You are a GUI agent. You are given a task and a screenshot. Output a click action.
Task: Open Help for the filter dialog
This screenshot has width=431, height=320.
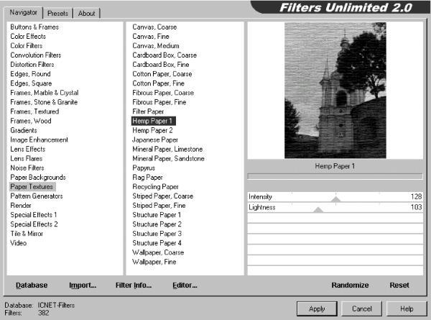tap(407, 308)
